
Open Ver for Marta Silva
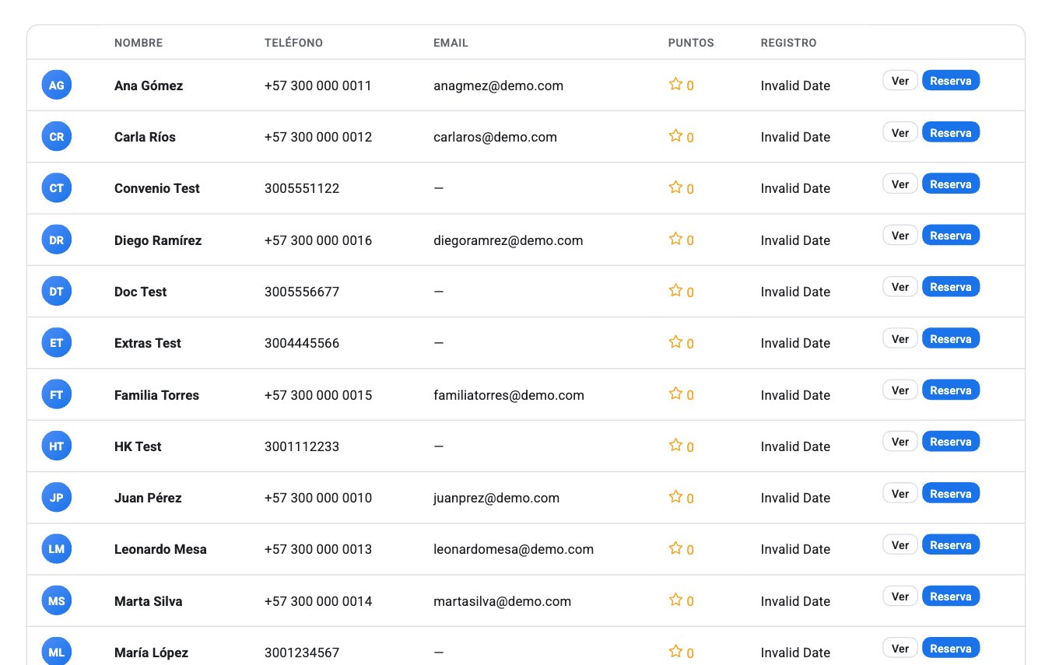tap(900, 597)
